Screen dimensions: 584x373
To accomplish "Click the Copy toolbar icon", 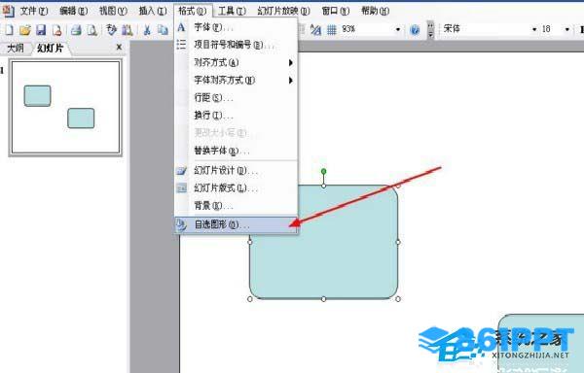I will pos(163,30).
